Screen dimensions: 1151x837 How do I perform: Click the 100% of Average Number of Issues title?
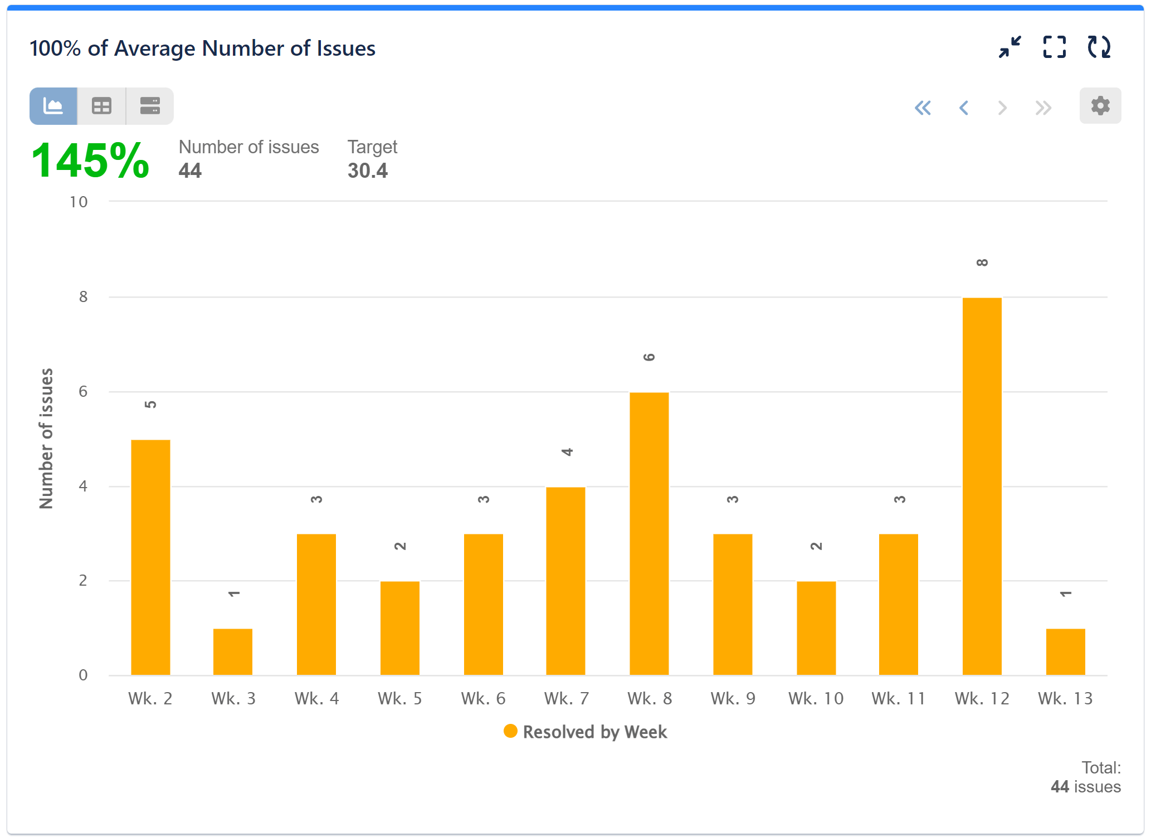pos(203,48)
